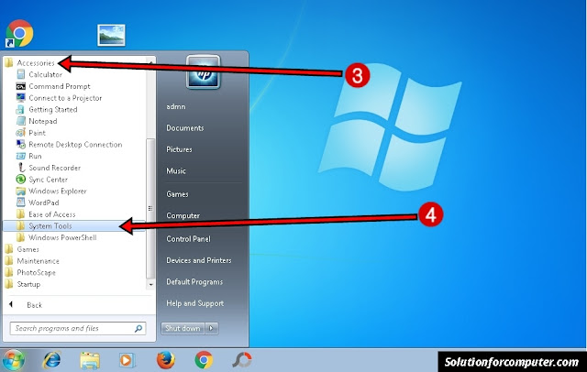Viewport: 587px width, 372px height.
Task: Open Getting Started
Action: click(47, 109)
